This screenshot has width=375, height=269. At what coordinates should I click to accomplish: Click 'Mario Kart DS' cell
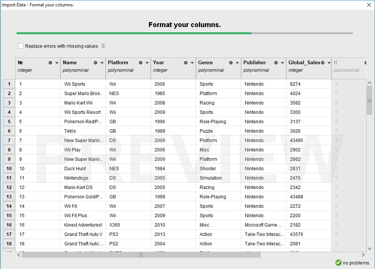point(83,187)
